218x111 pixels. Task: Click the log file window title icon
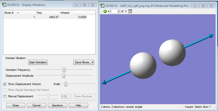(x=102, y=6)
